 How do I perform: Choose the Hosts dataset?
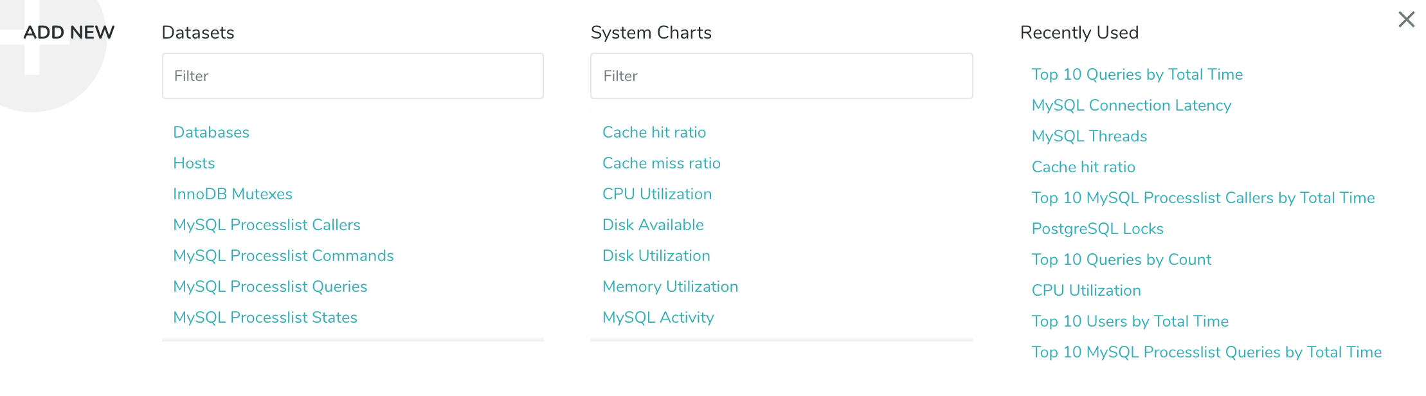tap(194, 163)
